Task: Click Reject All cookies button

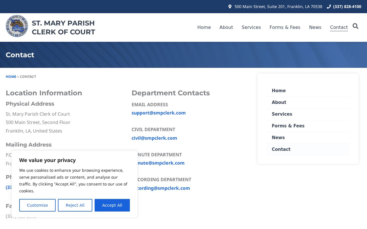Action: [75, 205]
